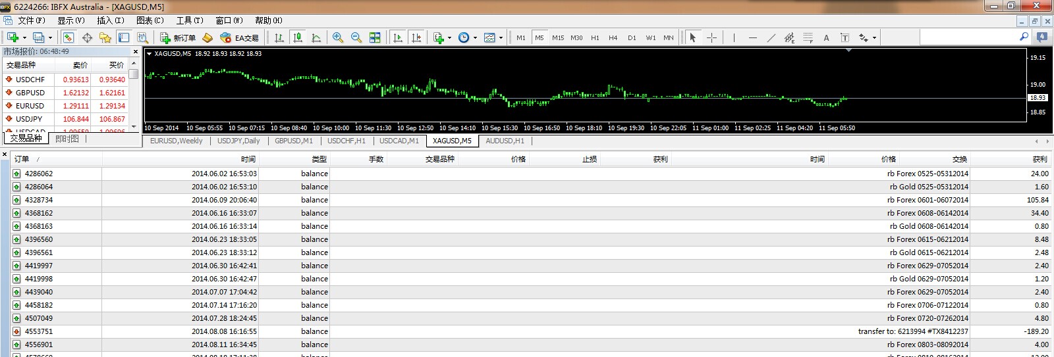Open the 图表(C) menu

coord(150,20)
